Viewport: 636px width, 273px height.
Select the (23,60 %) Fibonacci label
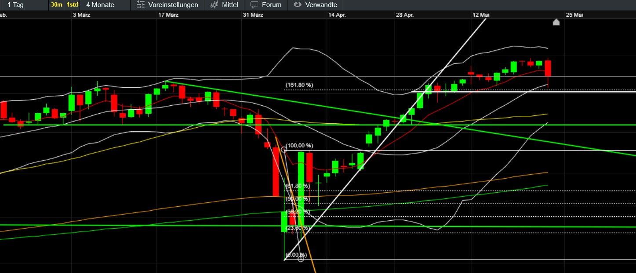(298, 228)
